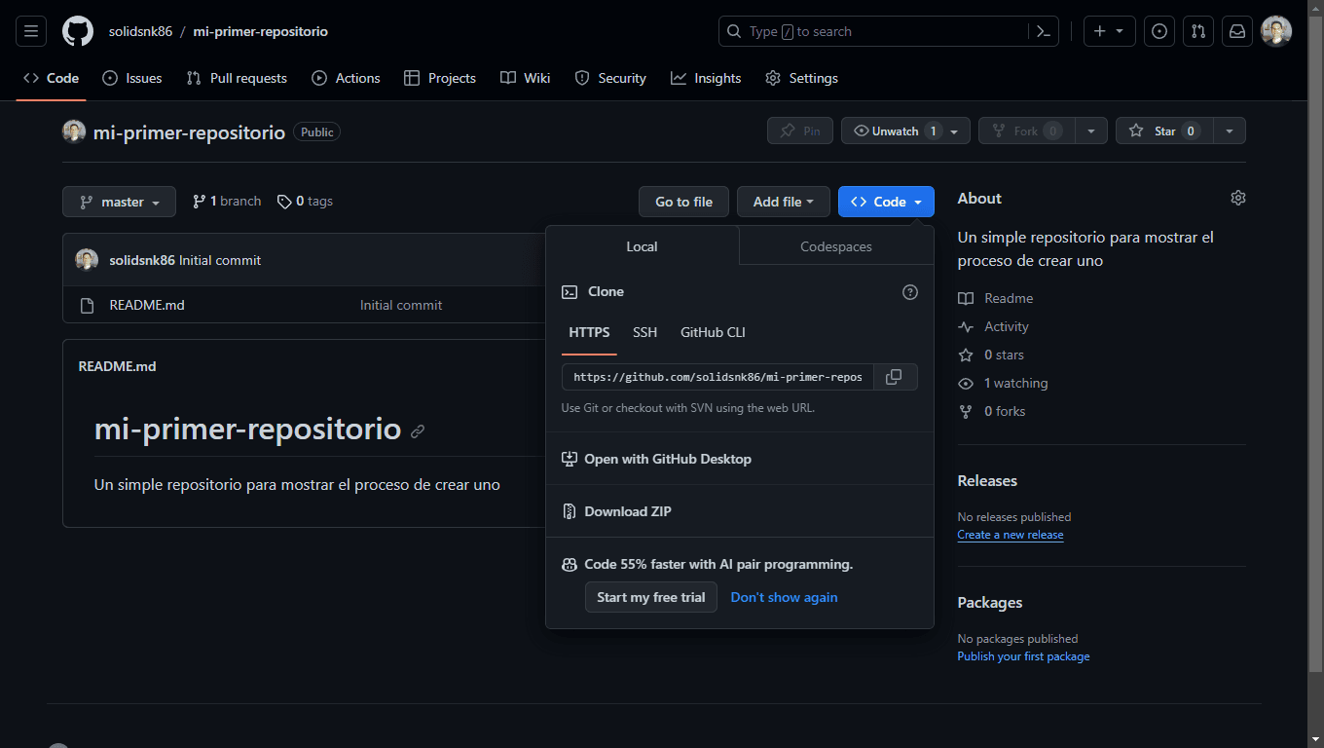This screenshot has width=1324, height=748.
Task: Switch to the Codespaces tab
Action: pos(836,246)
